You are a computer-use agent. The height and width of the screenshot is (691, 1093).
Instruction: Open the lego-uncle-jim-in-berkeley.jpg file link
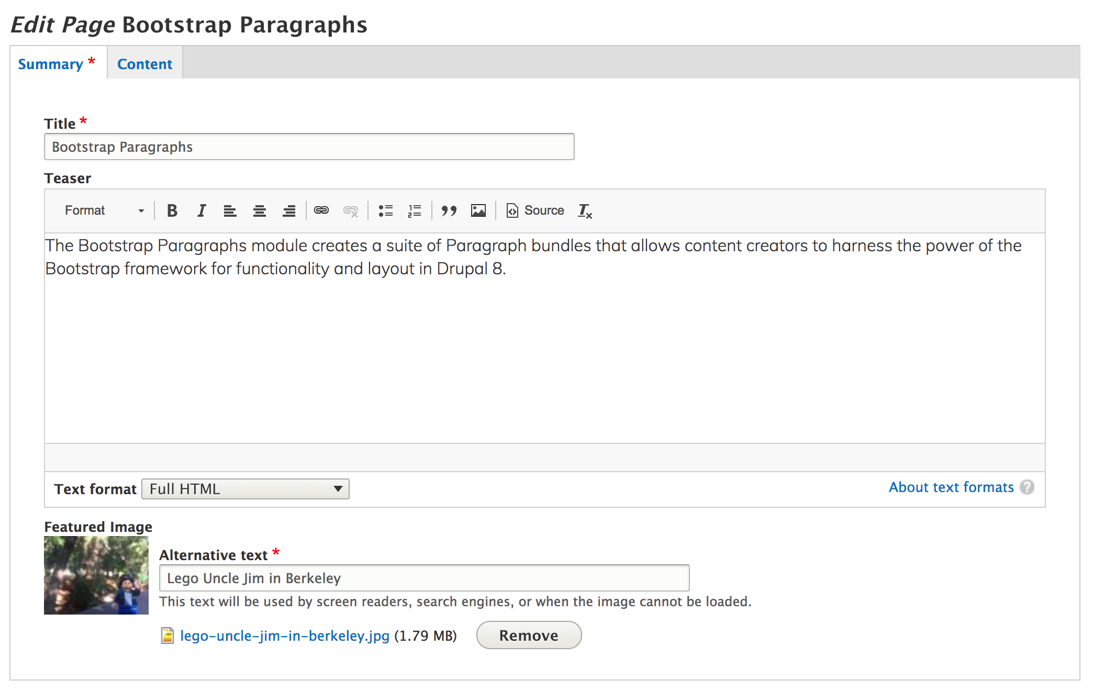coord(285,636)
